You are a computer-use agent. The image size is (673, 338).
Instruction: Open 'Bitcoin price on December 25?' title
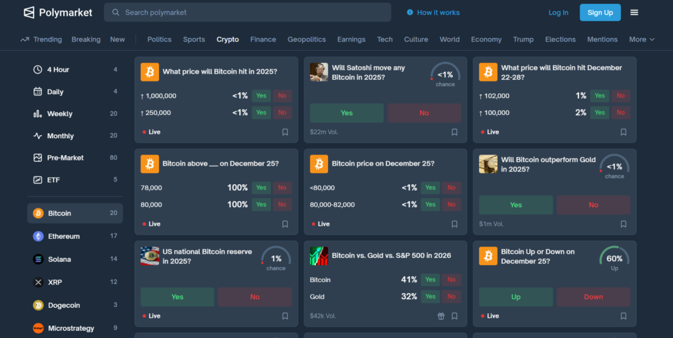pyautogui.click(x=383, y=164)
